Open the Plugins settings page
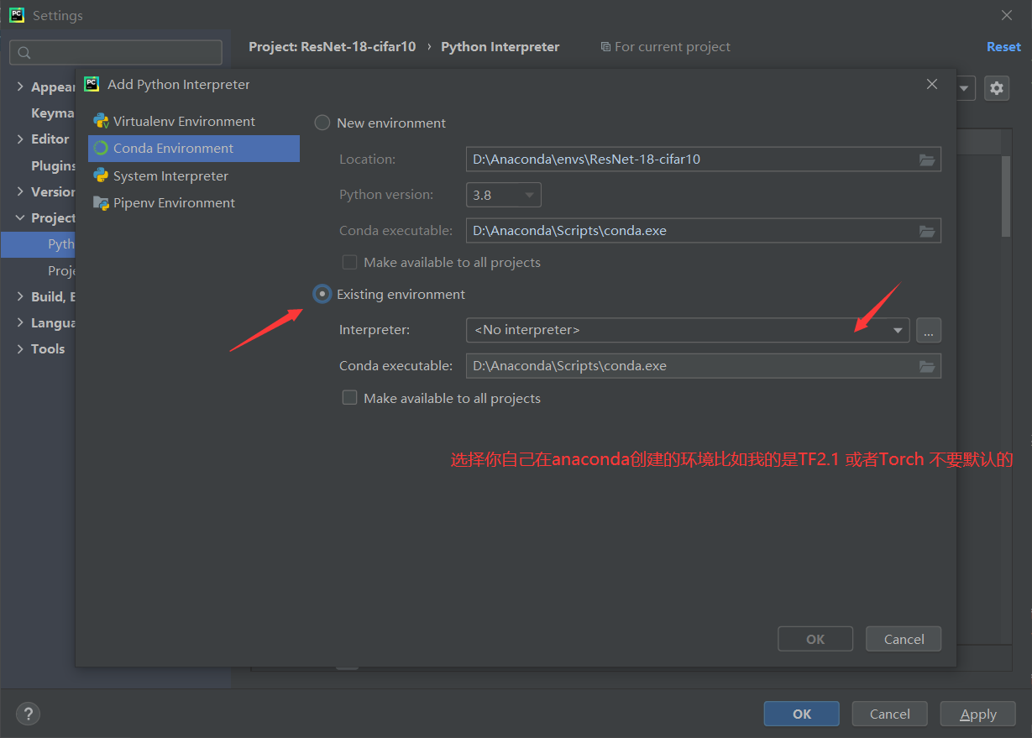1032x738 pixels. pyautogui.click(x=50, y=165)
